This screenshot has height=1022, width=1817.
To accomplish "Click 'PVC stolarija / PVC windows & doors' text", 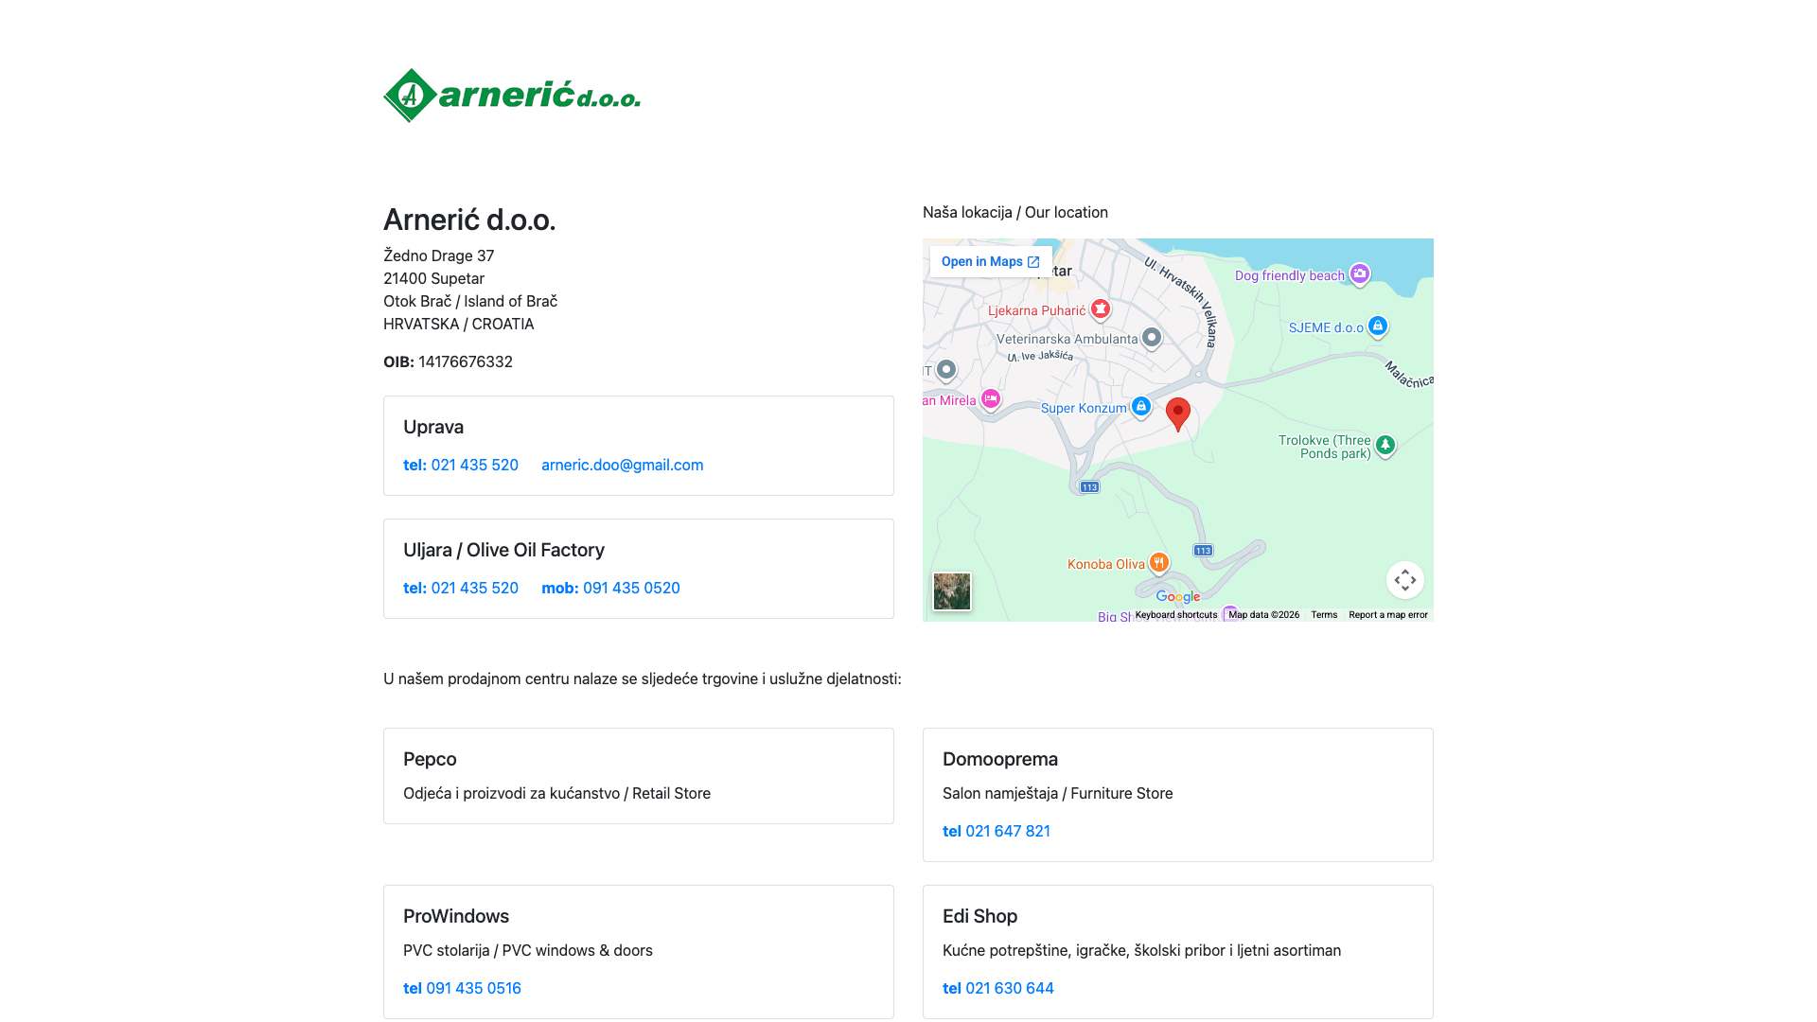I will (528, 950).
